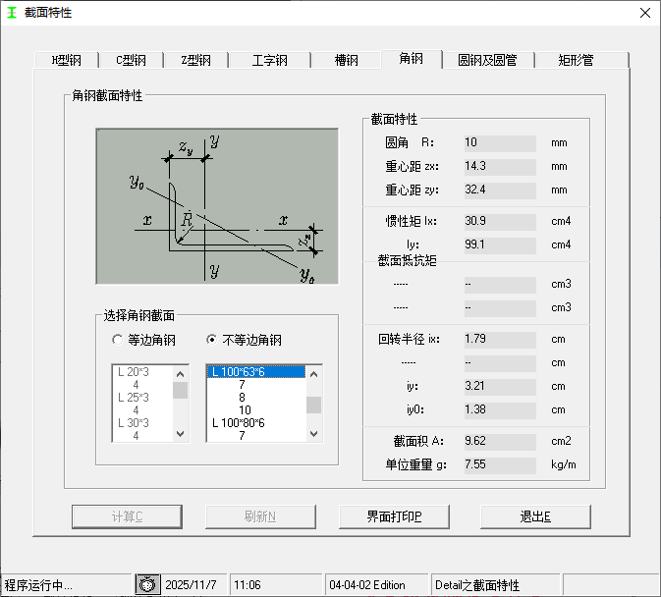Image resolution: width=661 pixels, height=597 pixels.
Task: Click the 惯性矩 Ix field showing 30.9
Action: pos(500,221)
